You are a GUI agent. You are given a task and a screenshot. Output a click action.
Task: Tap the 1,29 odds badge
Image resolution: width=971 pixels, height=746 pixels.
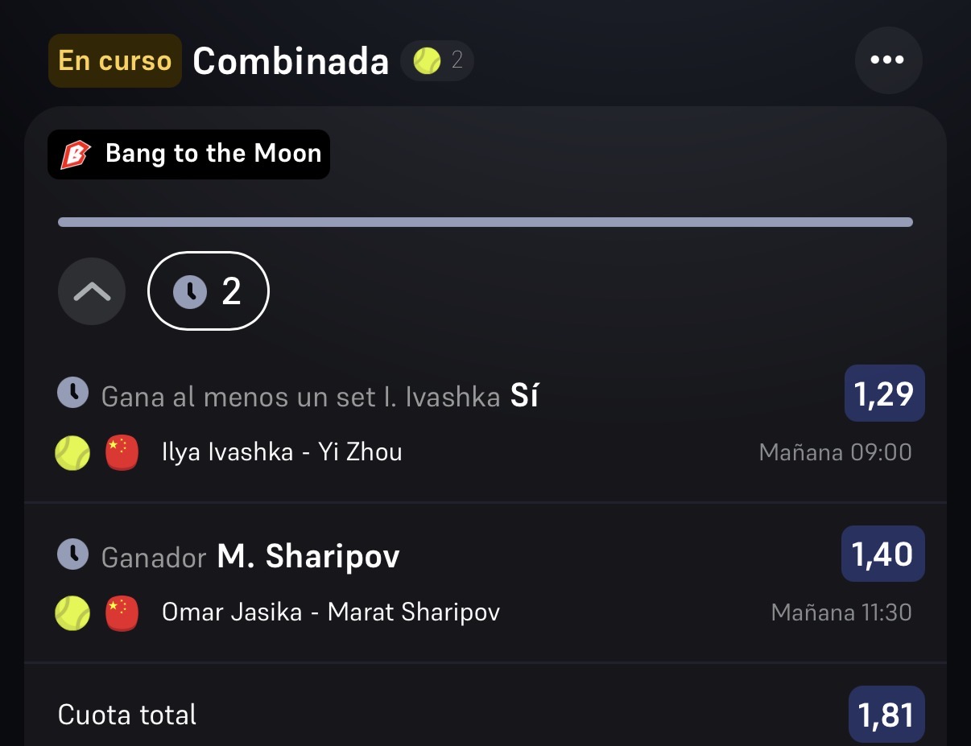point(884,394)
